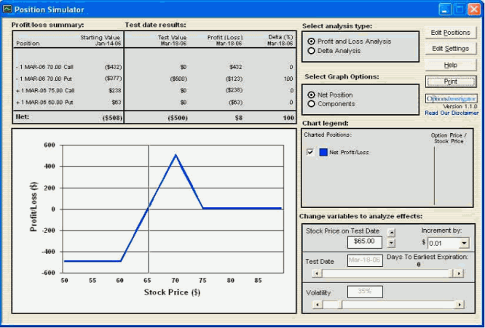Uncheck the Net Profit/Loss checkbox
The image size is (485, 328).
[311, 152]
